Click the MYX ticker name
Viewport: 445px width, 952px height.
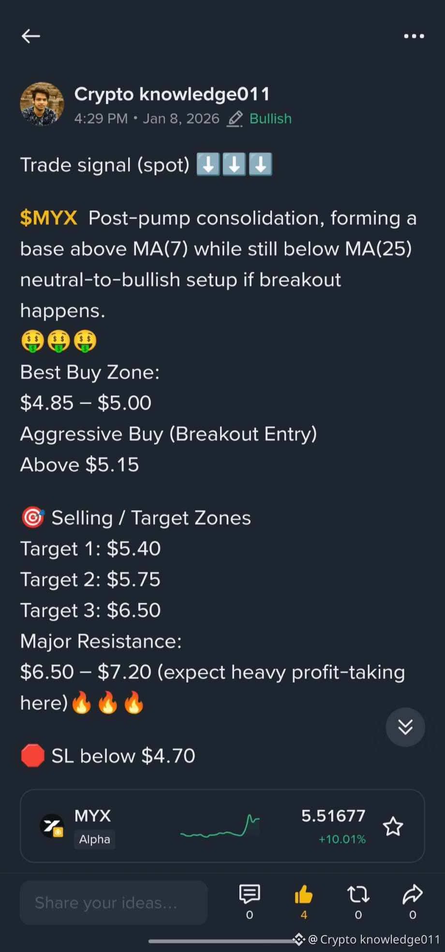coord(92,816)
